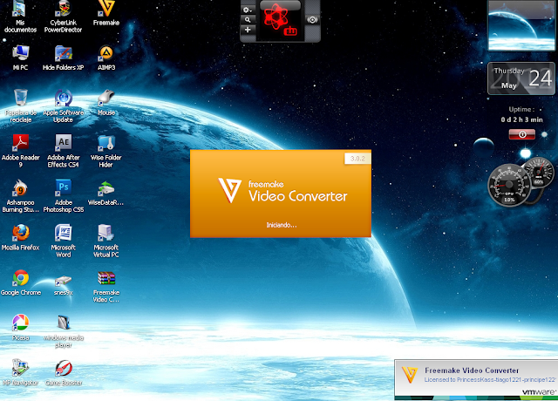Click the red atom logo on the top widget
Viewport: 558px width, 401px height.
coord(276,17)
